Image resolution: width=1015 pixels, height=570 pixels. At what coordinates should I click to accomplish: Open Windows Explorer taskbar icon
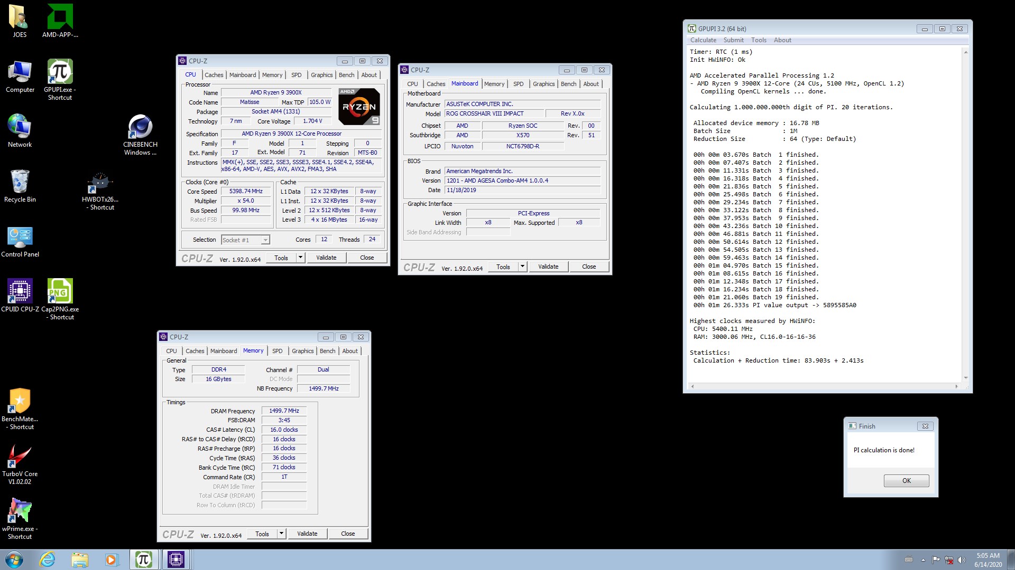[x=79, y=559]
